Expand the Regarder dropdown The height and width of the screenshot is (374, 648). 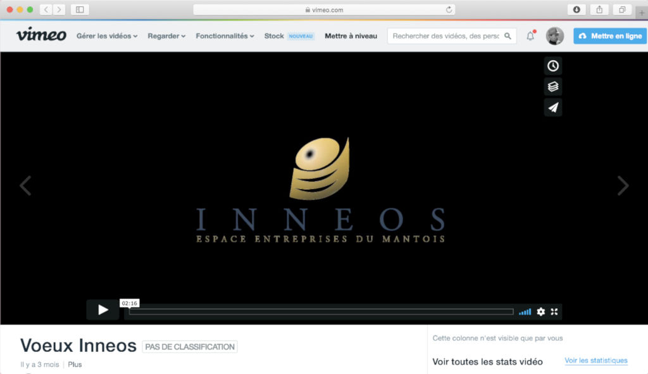pyautogui.click(x=166, y=36)
